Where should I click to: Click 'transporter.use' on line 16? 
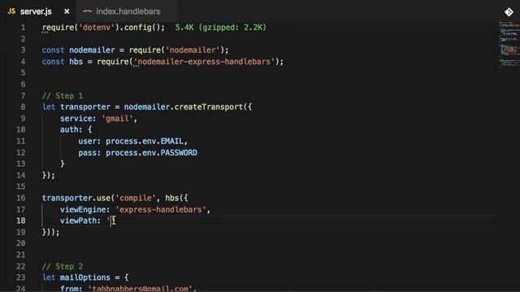[76, 198]
